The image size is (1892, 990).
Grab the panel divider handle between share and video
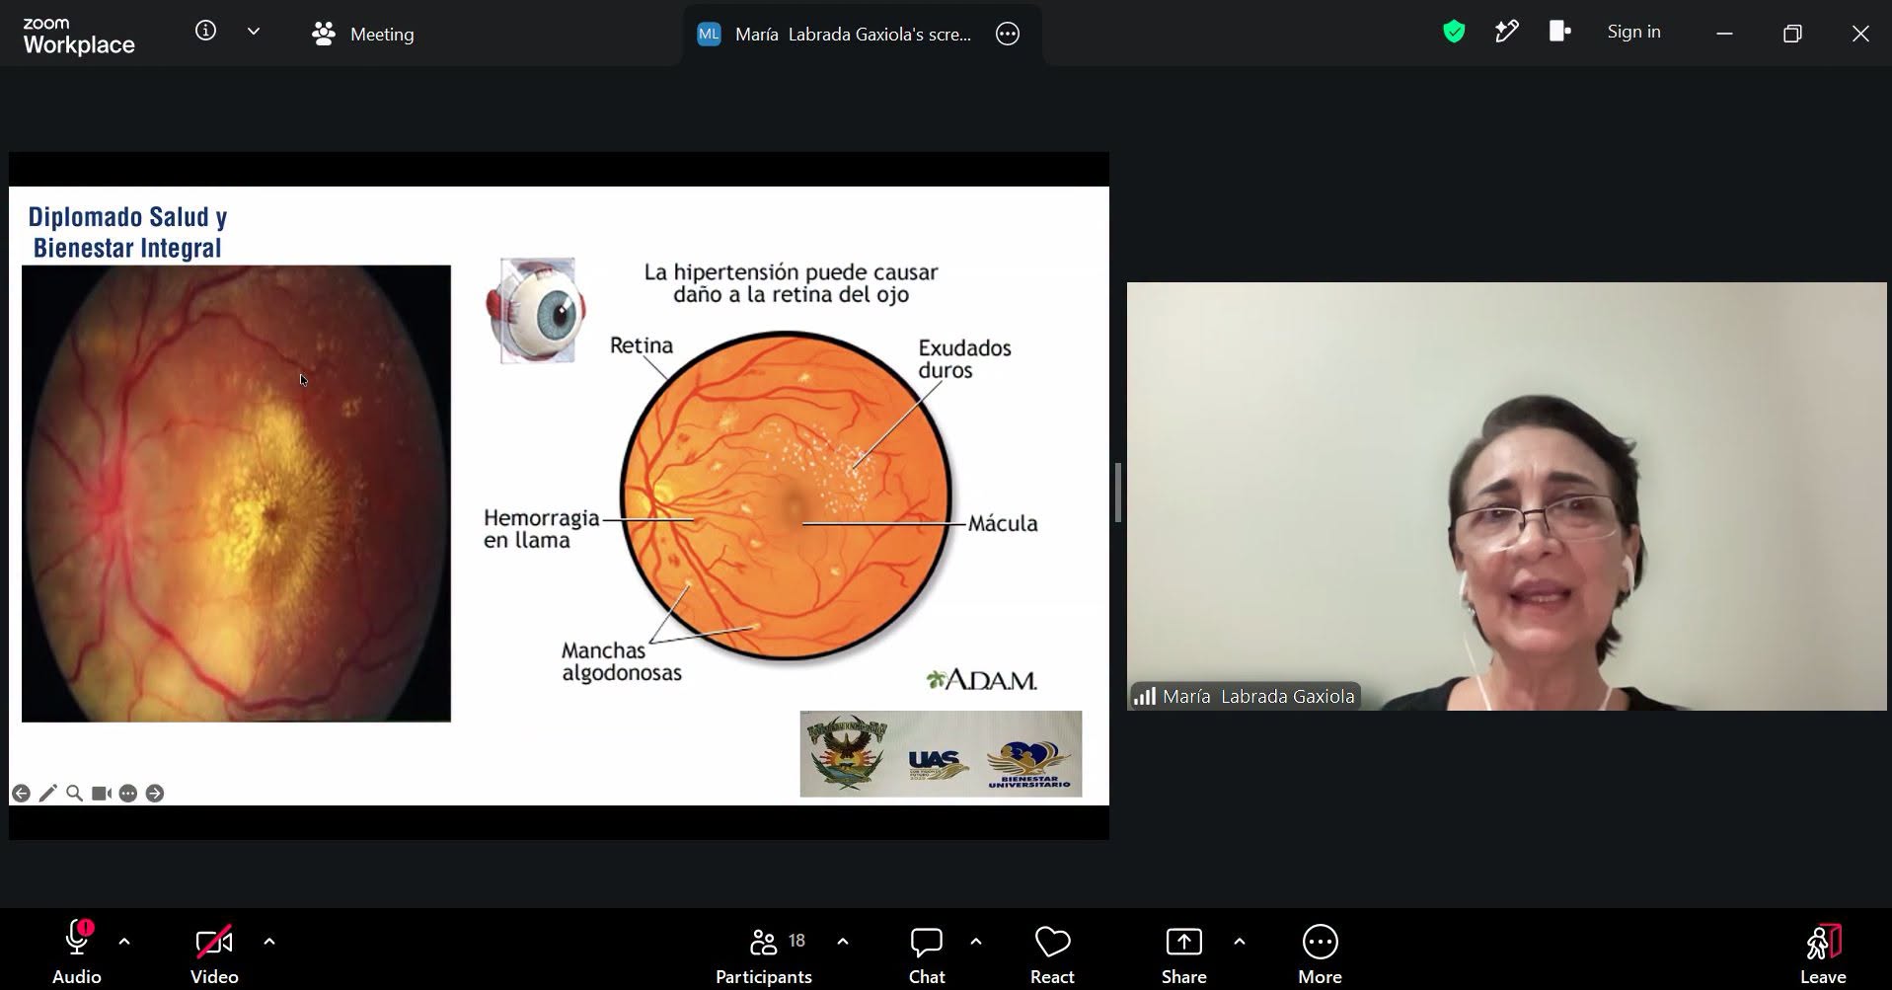pyautogui.click(x=1117, y=493)
